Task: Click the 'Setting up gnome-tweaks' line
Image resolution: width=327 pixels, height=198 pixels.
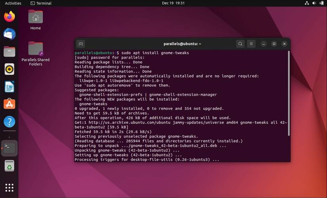Action: click(x=128, y=155)
